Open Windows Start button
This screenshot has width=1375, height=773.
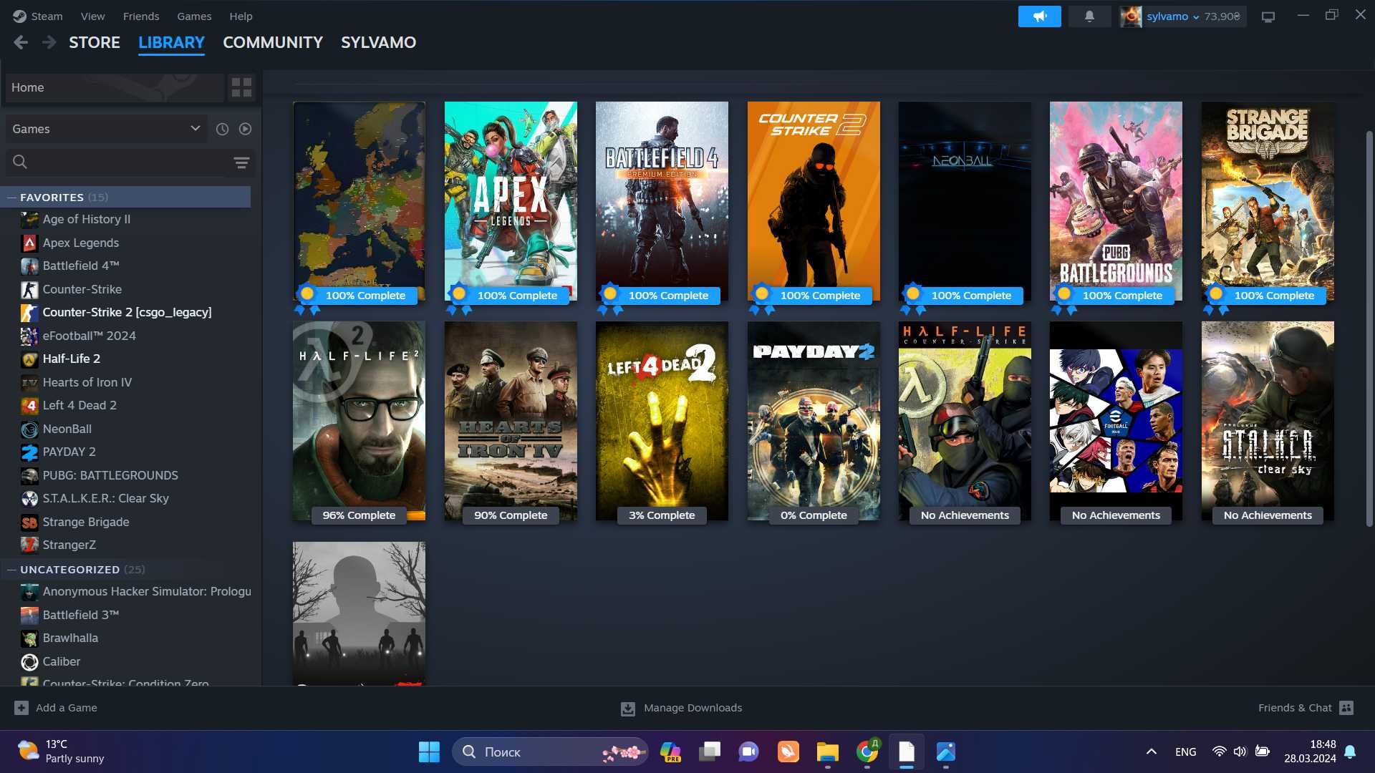(x=429, y=752)
